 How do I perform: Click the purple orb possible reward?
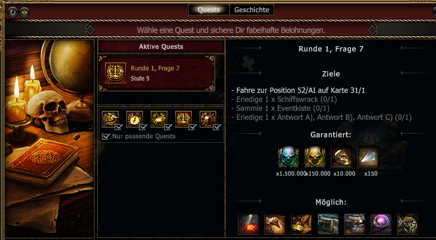click(x=381, y=224)
